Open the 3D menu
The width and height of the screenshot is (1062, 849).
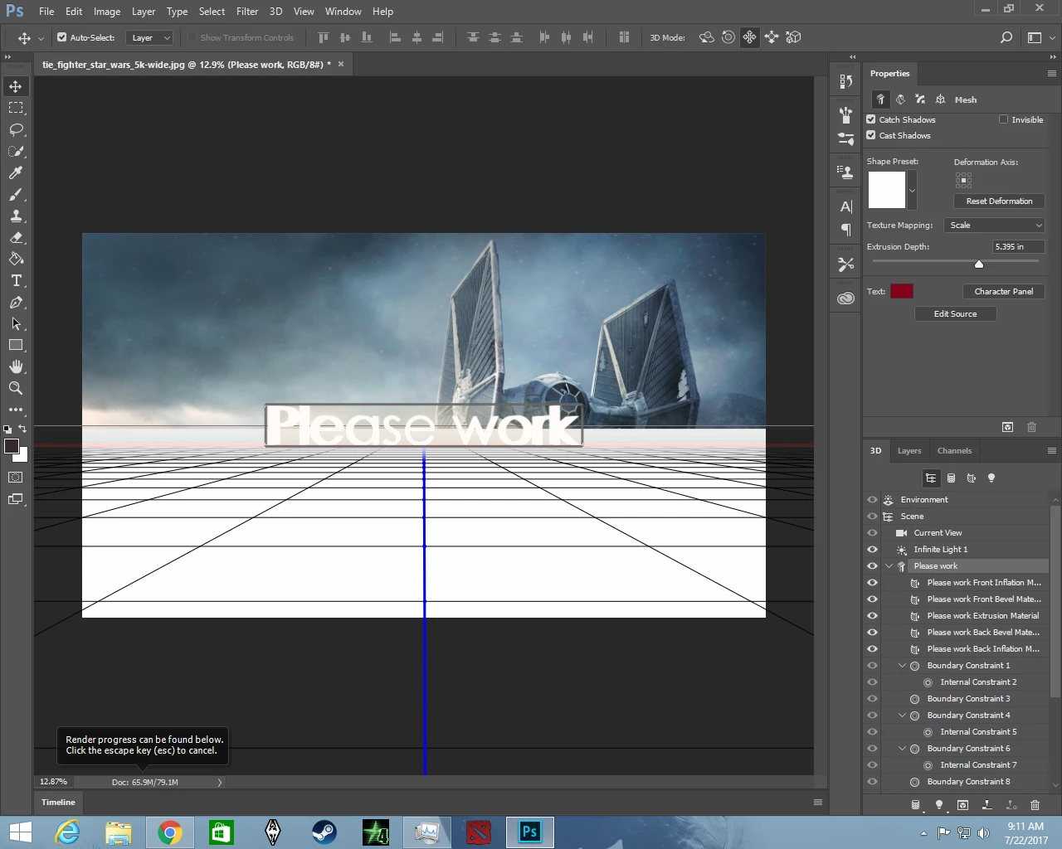[x=275, y=12]
